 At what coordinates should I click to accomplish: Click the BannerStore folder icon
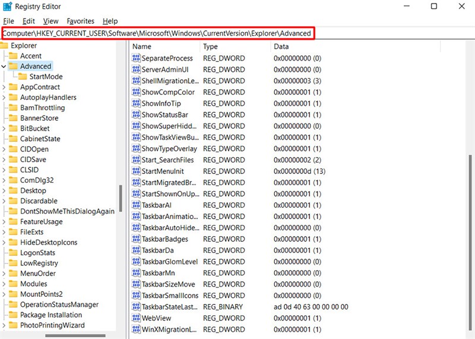(13, 118)
